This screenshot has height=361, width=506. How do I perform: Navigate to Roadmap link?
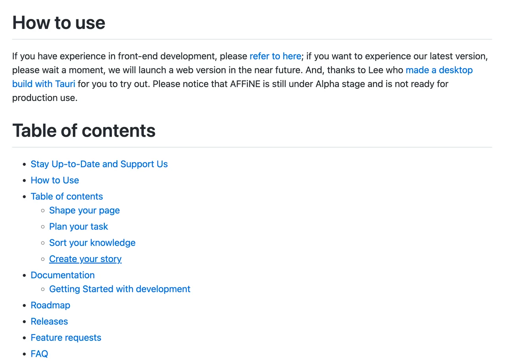pos(51,305)
